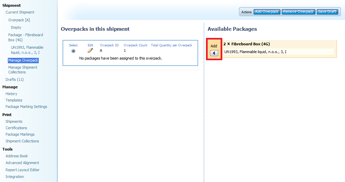Click the Add Overpack button

coord(267,12)
